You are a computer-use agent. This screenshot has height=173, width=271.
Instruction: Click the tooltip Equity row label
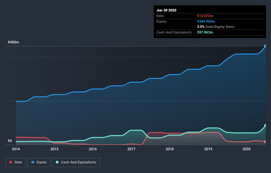pos(161,21)
